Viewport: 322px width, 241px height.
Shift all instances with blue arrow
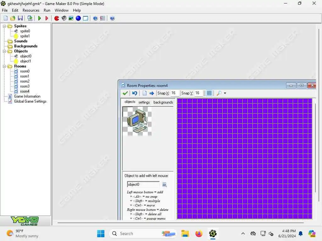click(152, 93)
